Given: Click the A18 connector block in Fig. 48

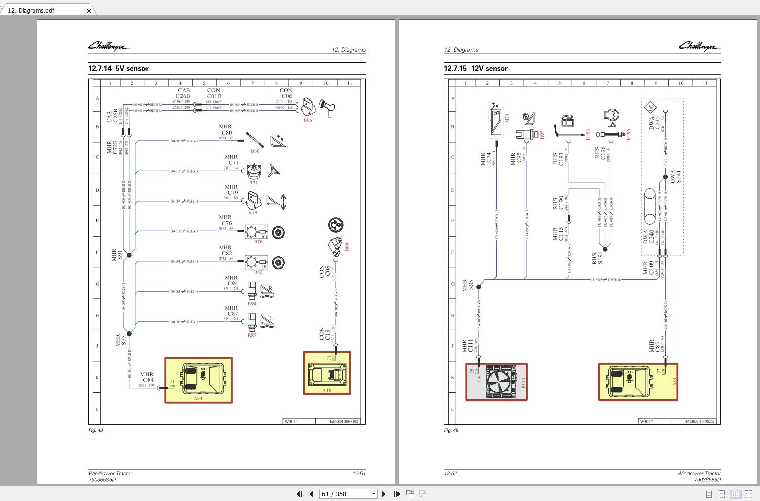Looking at the screenshot, I should coord(327,374).
